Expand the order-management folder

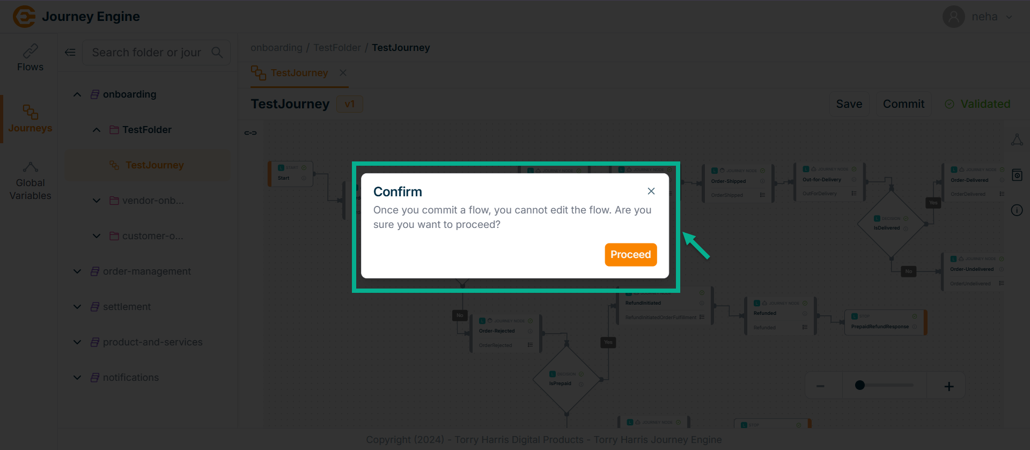[x=77, y=271]
